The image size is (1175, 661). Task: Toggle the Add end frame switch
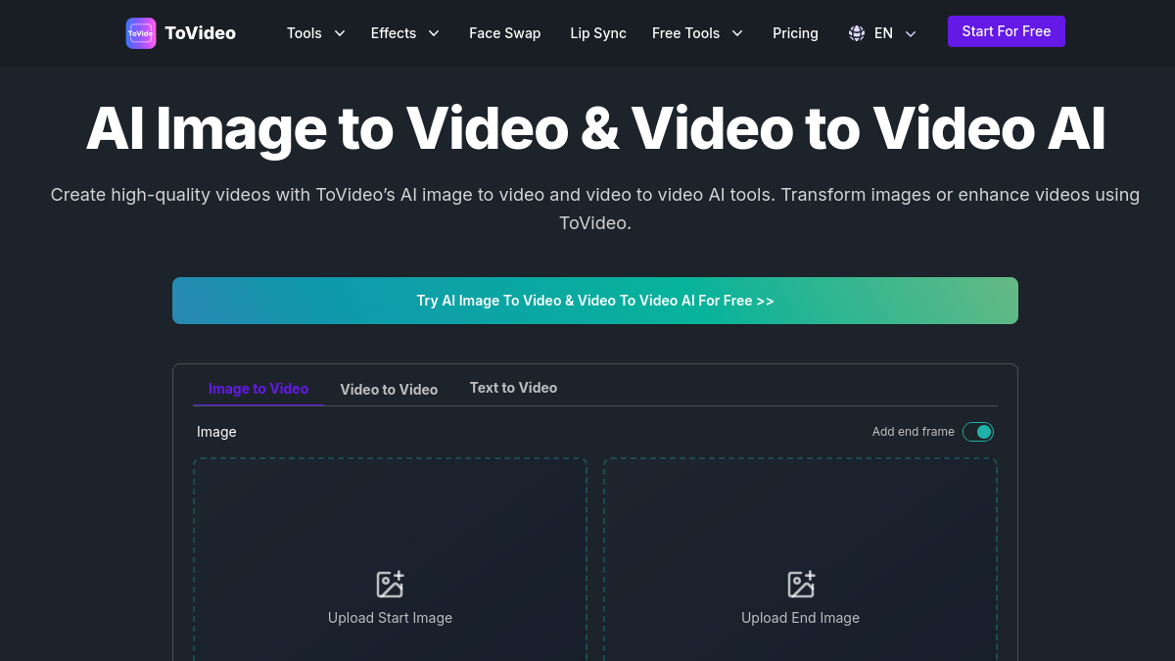978,432
